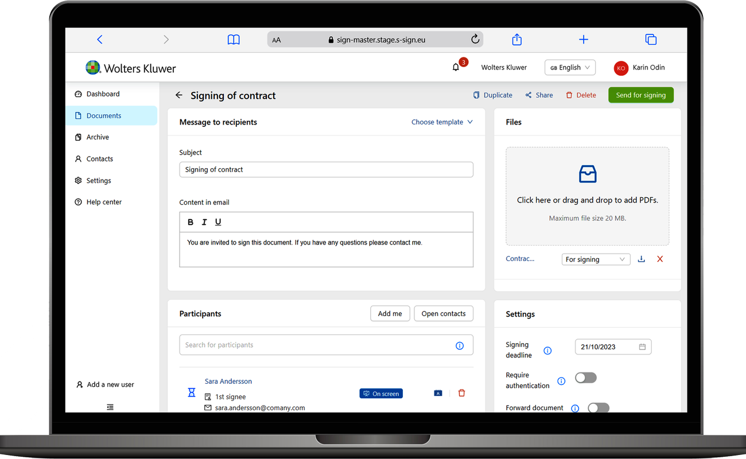Apply bold formatting in email editor
The image size is (746, 459).
(191, 222)
